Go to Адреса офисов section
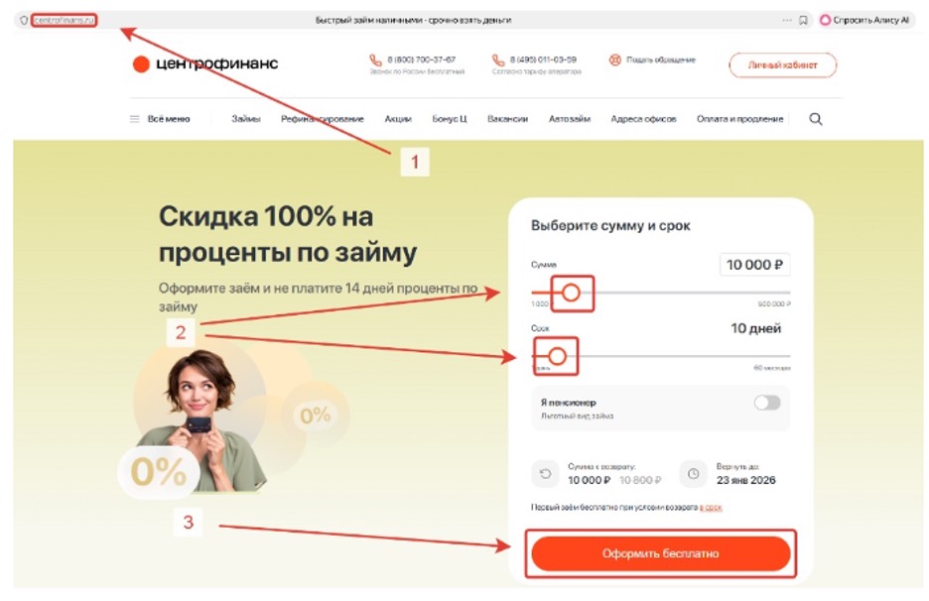 [643, 119]
